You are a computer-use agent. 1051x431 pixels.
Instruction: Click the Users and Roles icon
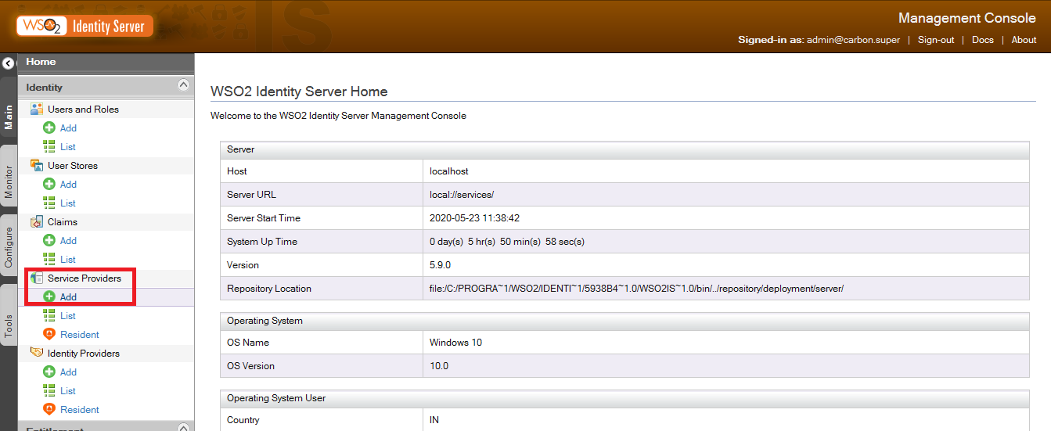tap(37, 109)
